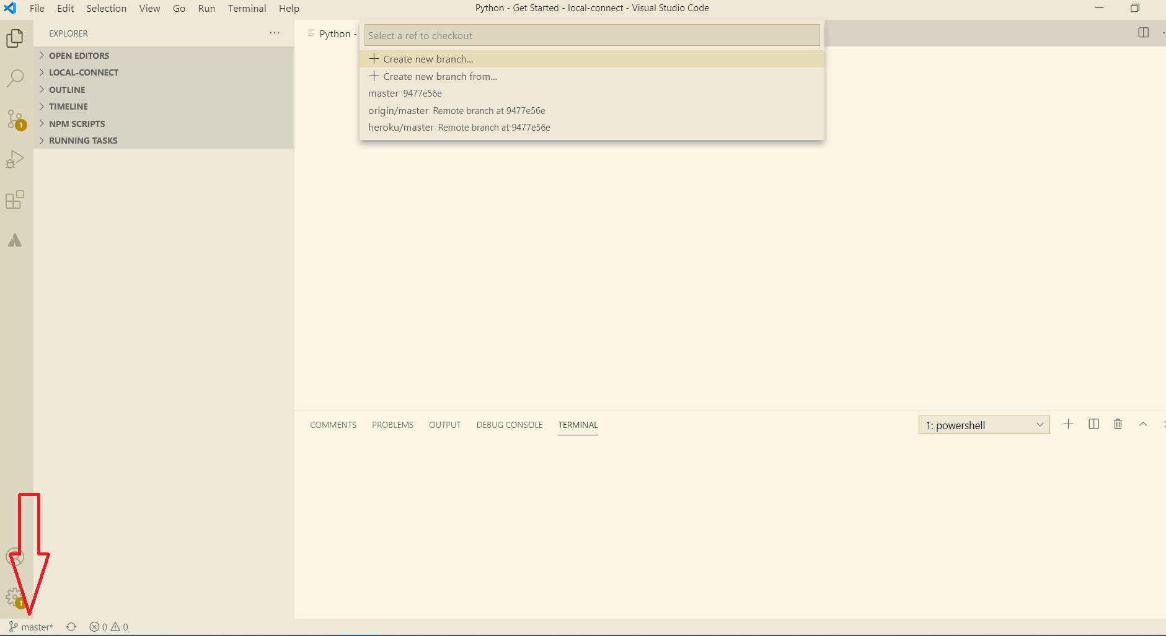Open the Accounts icon in activity bar

click(x=15, y=557)
